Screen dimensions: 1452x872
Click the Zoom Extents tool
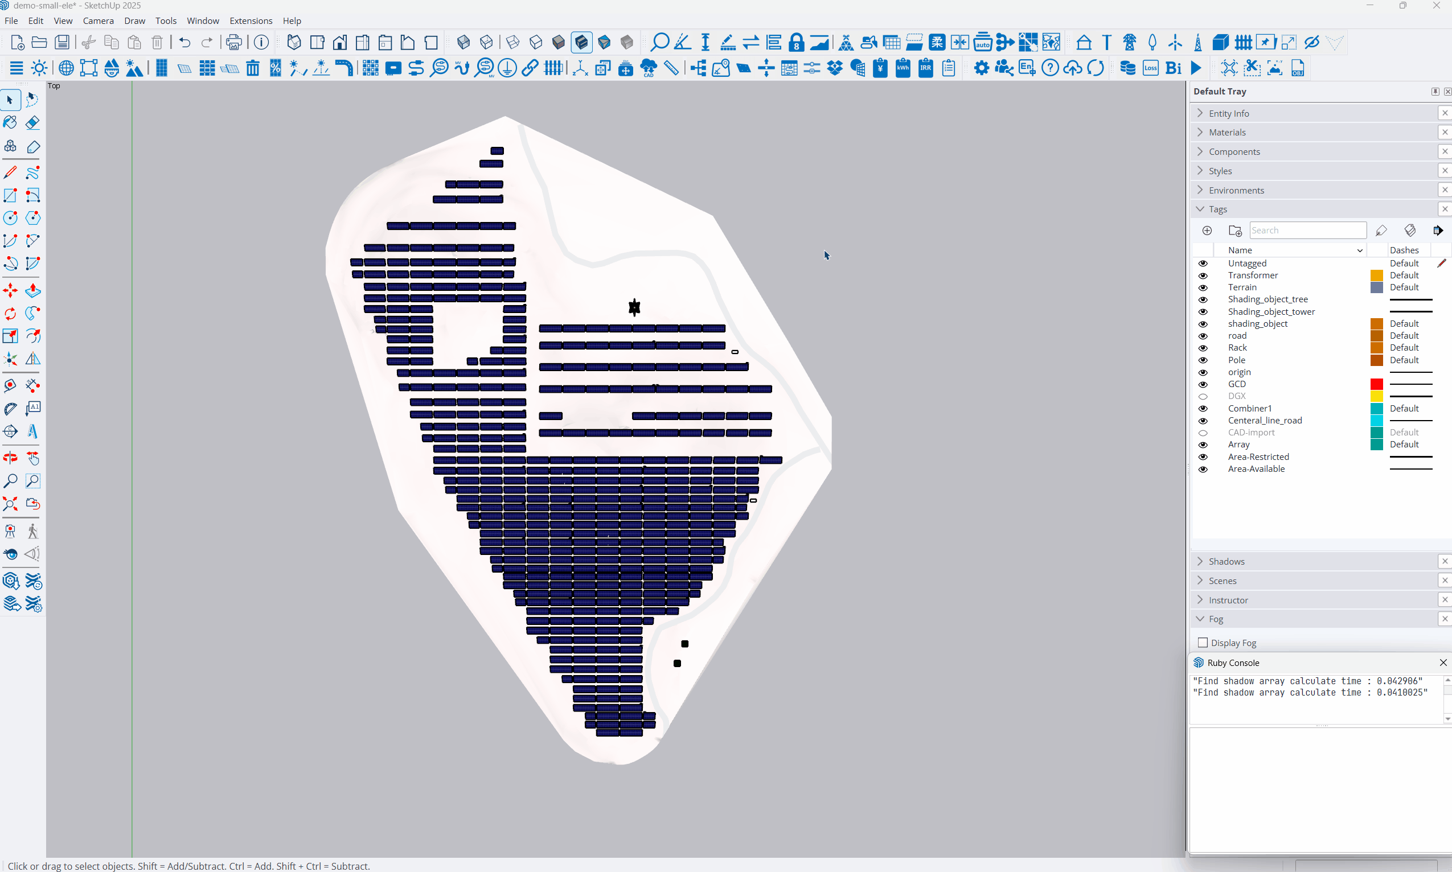click(x=10, y=504)
